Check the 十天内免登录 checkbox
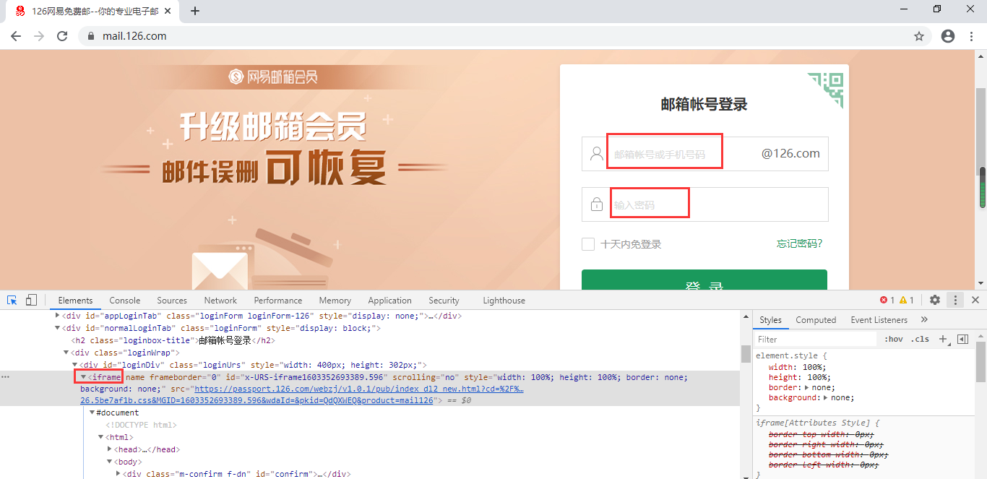The height and width of the screenshot is (479, 987). click(588, 244)
